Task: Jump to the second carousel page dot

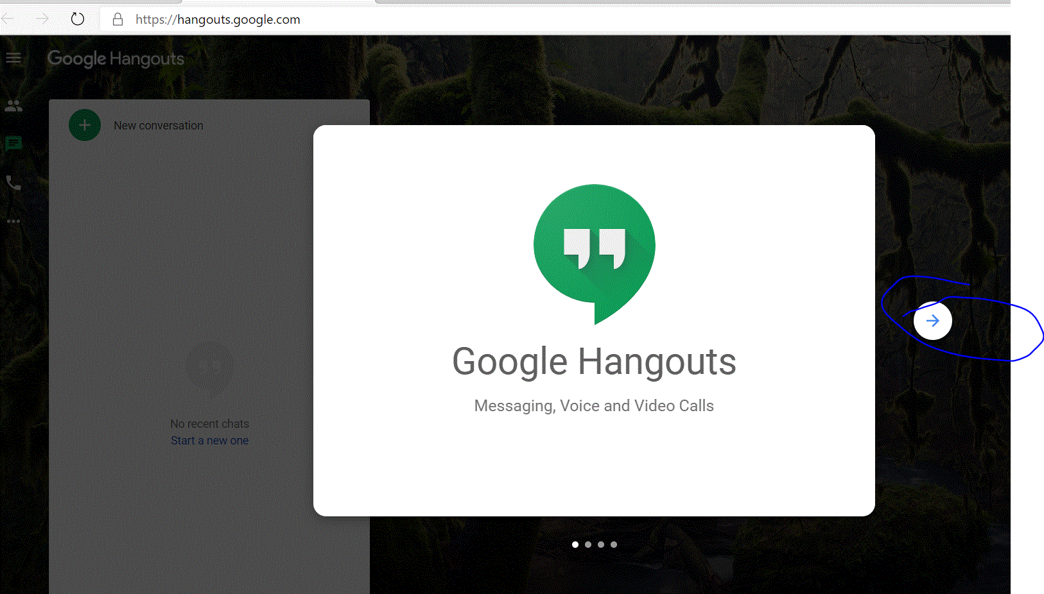Action: [588, 545]
